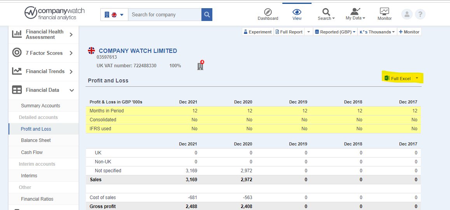Open the Monitor page icon

(384, 12)
